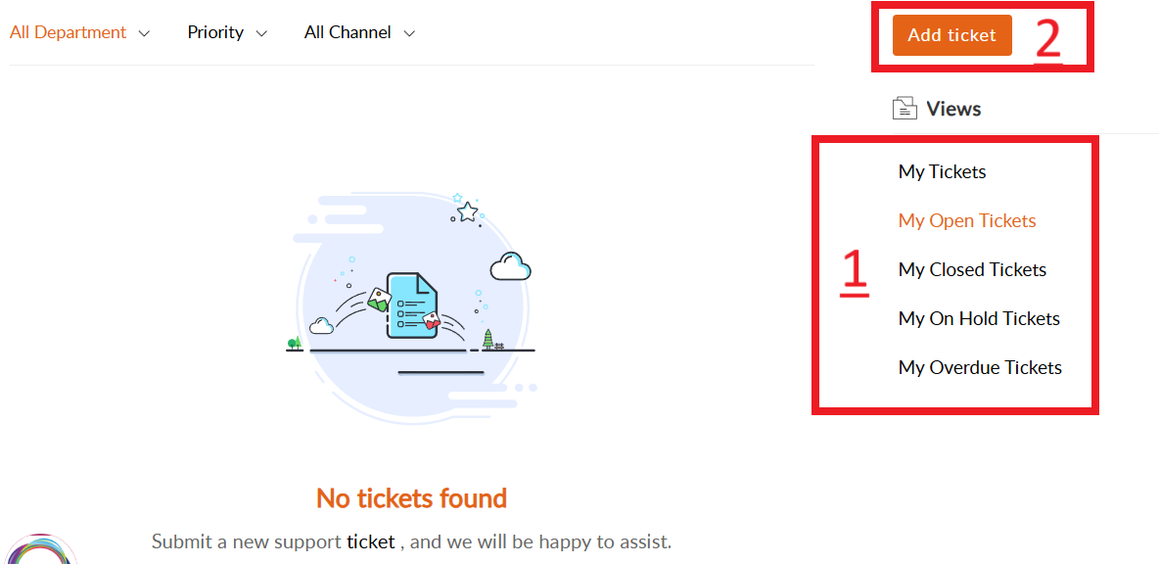Select the My Tickets view
The height and width of the screenshot is (564, 1159).
pos(942,172)
